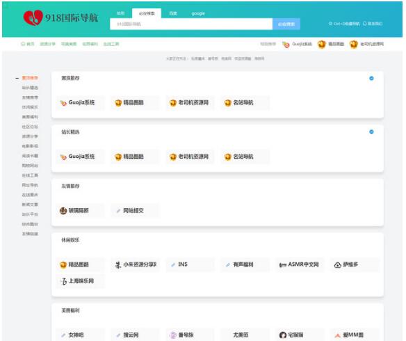This screenshot has height=341, width=406.
Task: Switch to the 必应搜索 search tab
Action: coord(147,13)
